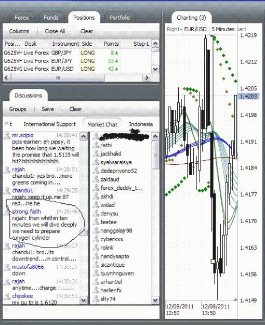Select the GBP/JPY position row
The width and height of the screenshot is (265, 325).
click(77, 53)
